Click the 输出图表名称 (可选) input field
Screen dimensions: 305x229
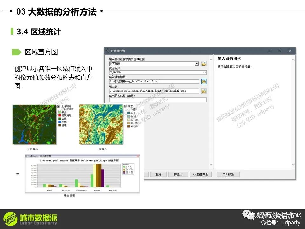tap(158, 100)
